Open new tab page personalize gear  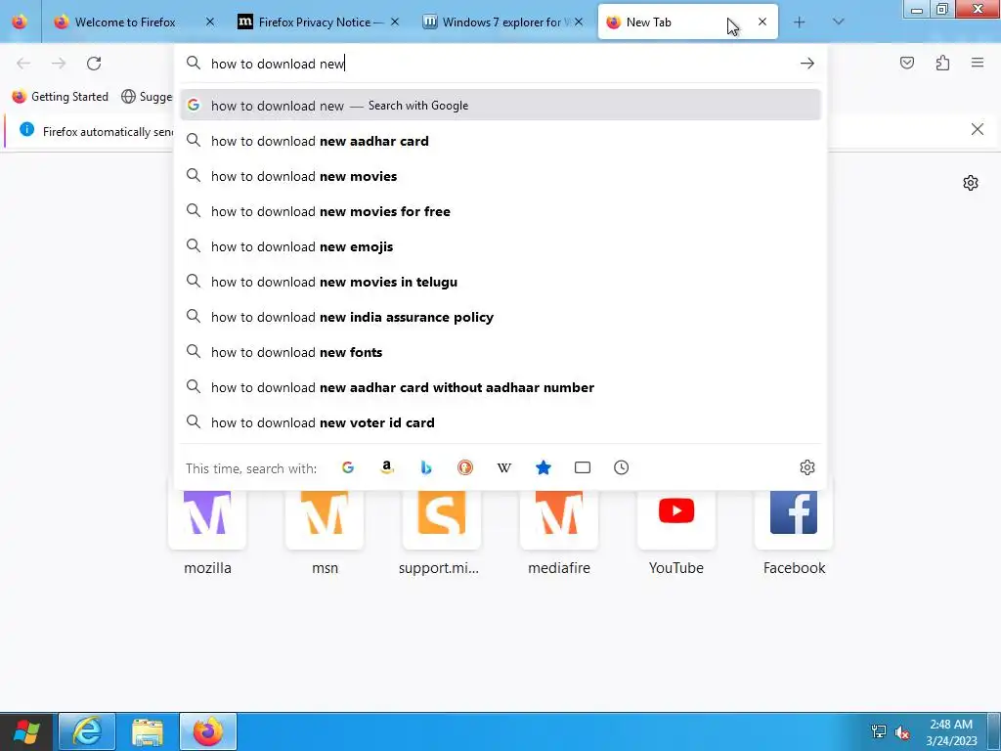click(971, 183)
